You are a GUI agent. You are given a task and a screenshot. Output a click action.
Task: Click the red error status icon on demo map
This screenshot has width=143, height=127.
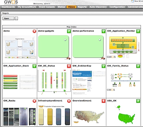pyautogui.click(x=34, y=31)
